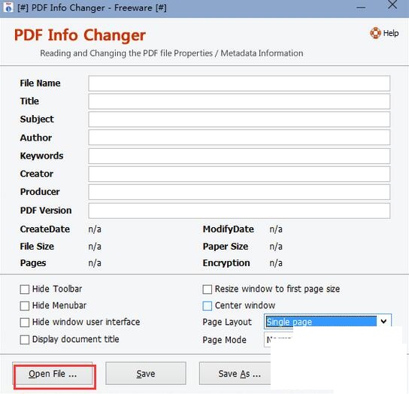The image size is (409, 394).
Task: Expand the Page Layout dropdown arrow
Action: [x=383, y=322]
